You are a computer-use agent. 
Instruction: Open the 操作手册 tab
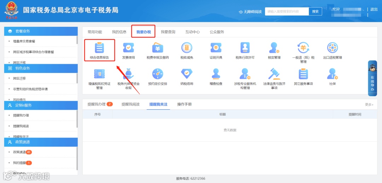(184, 104)
